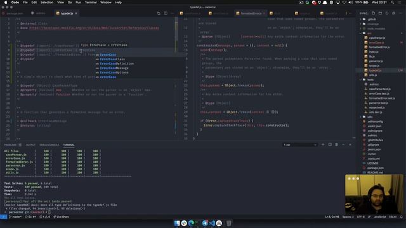
Task: Select ErrorCaseDefinition autocomplete suggestion
Action: [117, 63]
